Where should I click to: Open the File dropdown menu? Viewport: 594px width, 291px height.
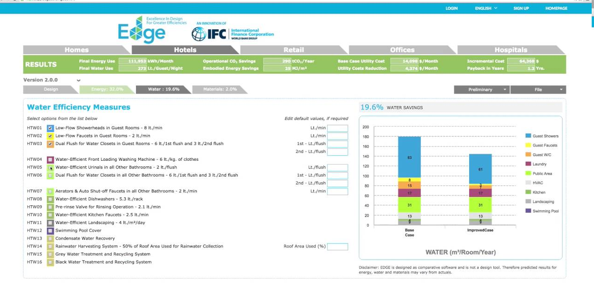tap(538, 90)
